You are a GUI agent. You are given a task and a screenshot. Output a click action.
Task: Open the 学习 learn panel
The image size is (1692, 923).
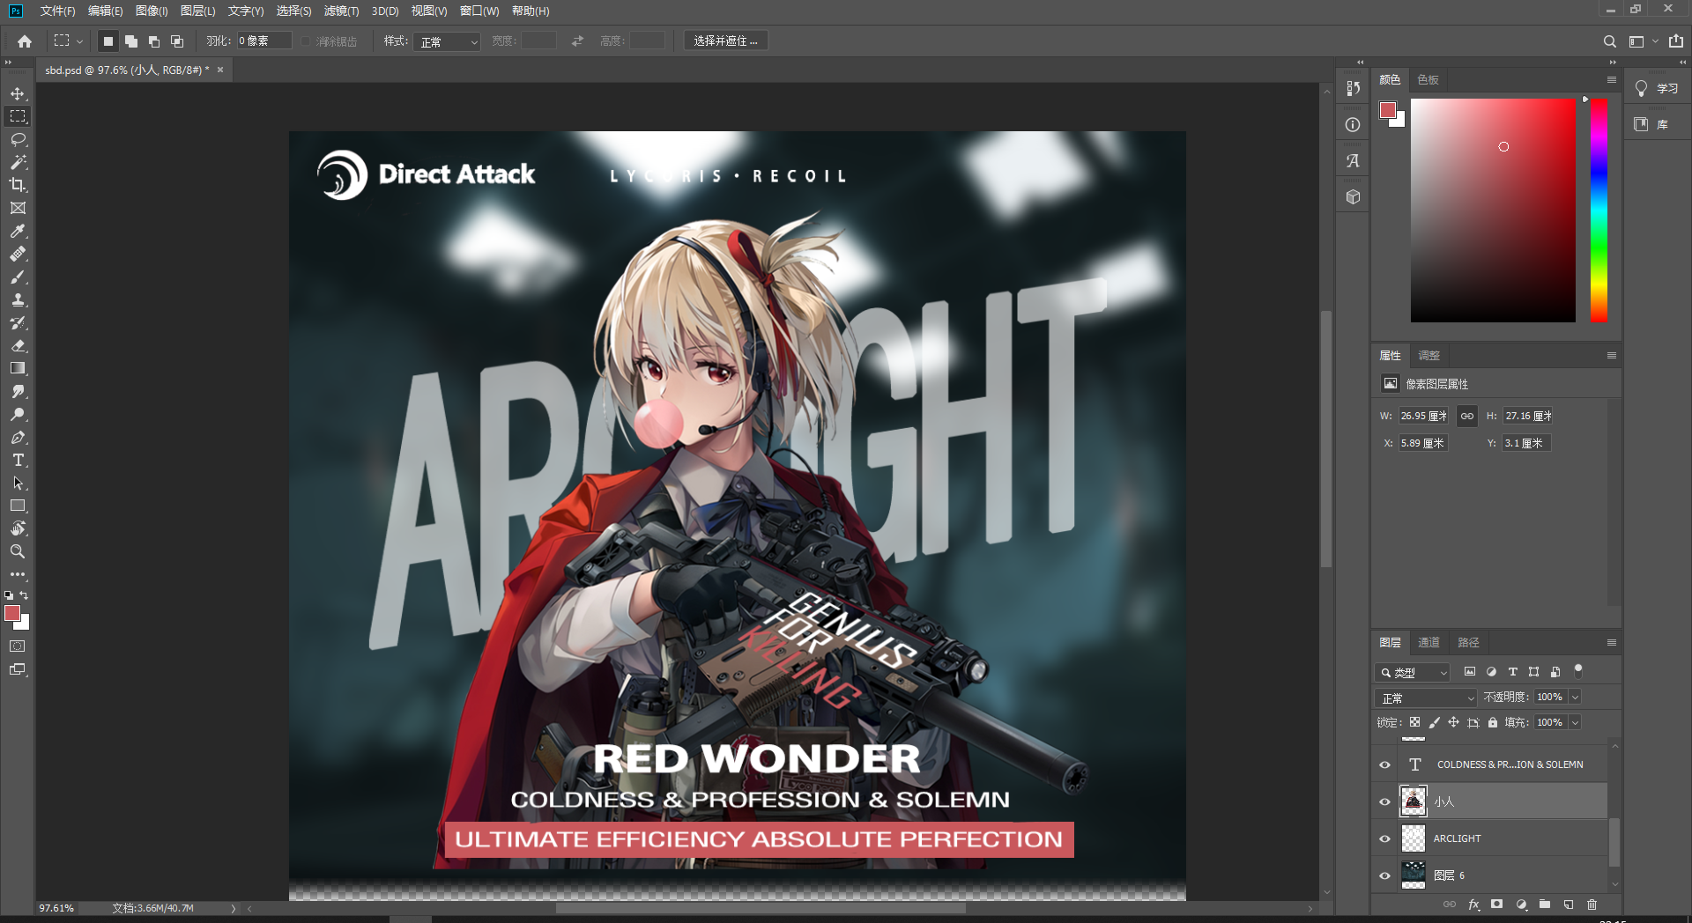coord(1657,88)
